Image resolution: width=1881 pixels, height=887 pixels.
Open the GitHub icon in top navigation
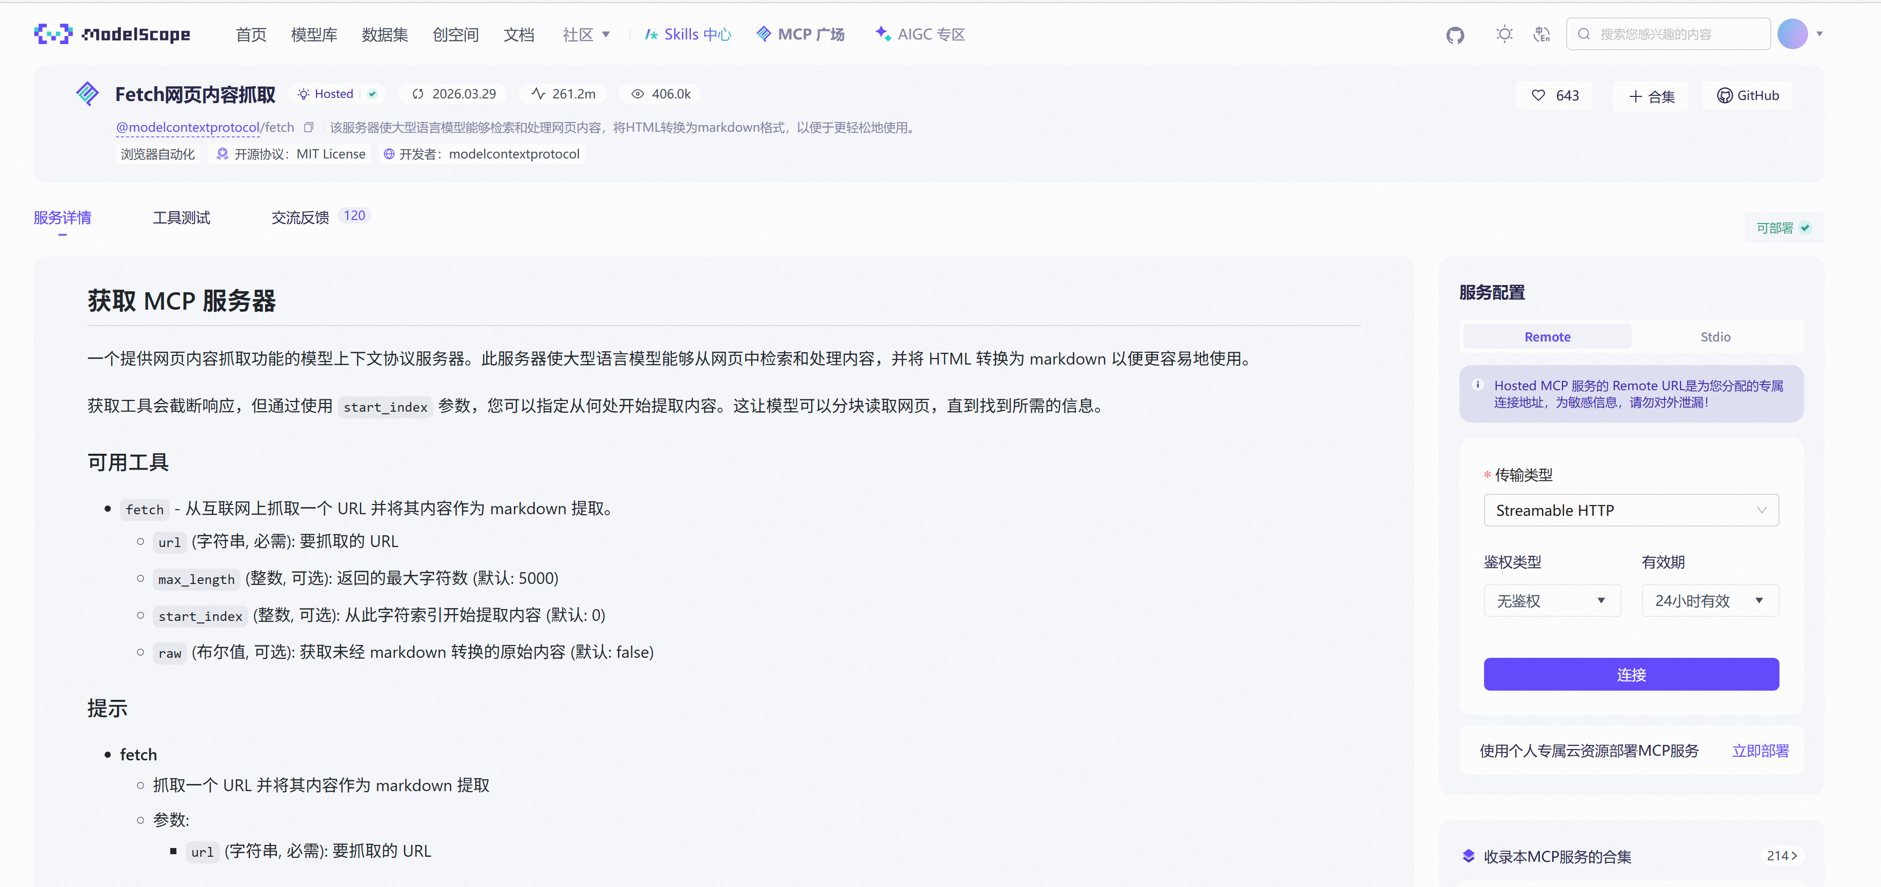coord(1454,34)
